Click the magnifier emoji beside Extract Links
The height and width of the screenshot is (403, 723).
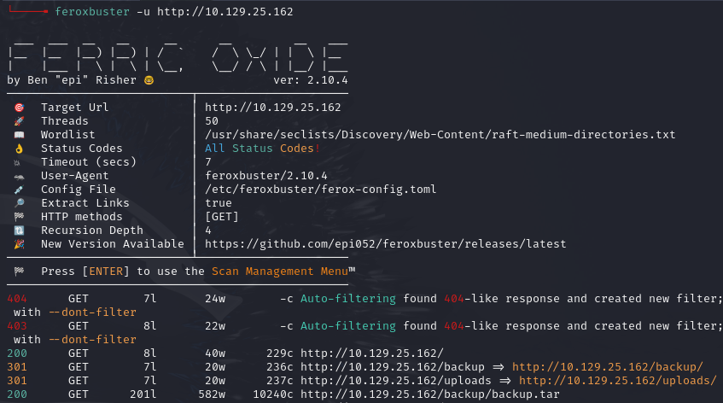point(19,203)
